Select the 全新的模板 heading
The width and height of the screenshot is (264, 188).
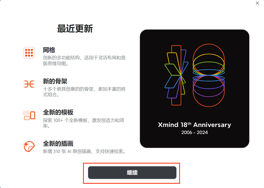58,112
